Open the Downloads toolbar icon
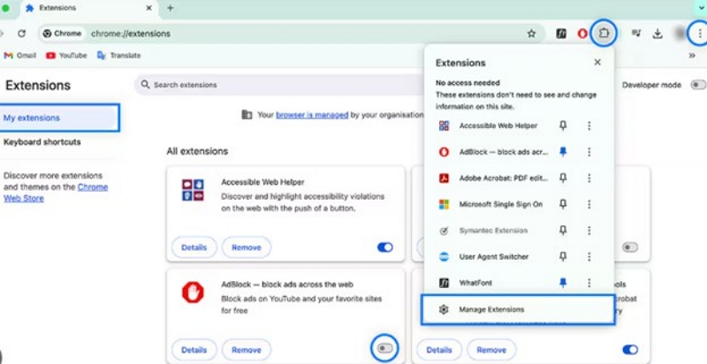This screenshot has height=364, width=707. pyautogui.click(x=658, y=34)
